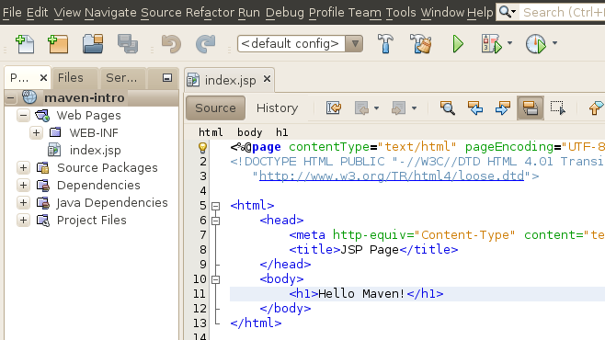This screenshot has height=340, width=605.
Task: Expand the Dependencies node
Action: [23, 185]
